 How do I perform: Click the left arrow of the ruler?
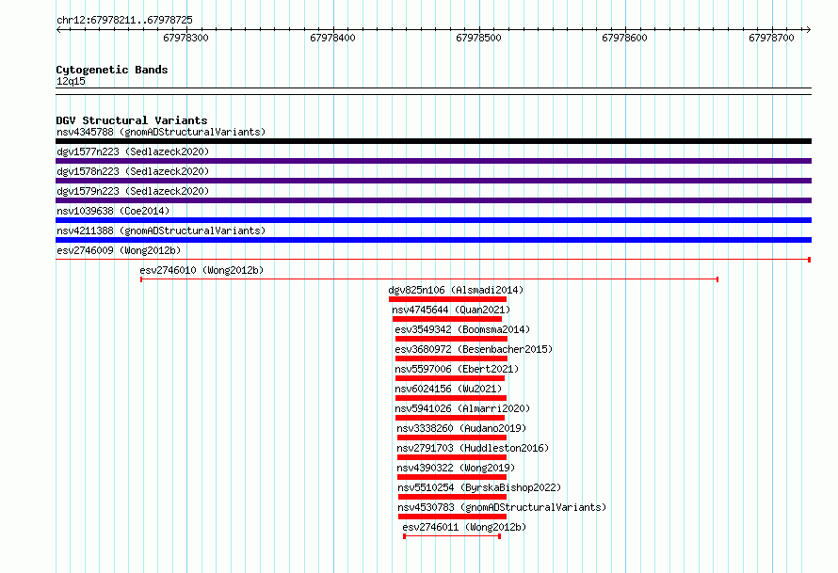pos(59,29)
